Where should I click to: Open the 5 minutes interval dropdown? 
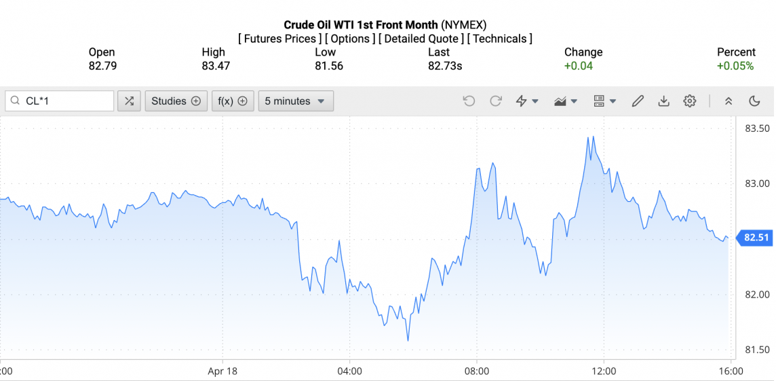tap(295, 101)
